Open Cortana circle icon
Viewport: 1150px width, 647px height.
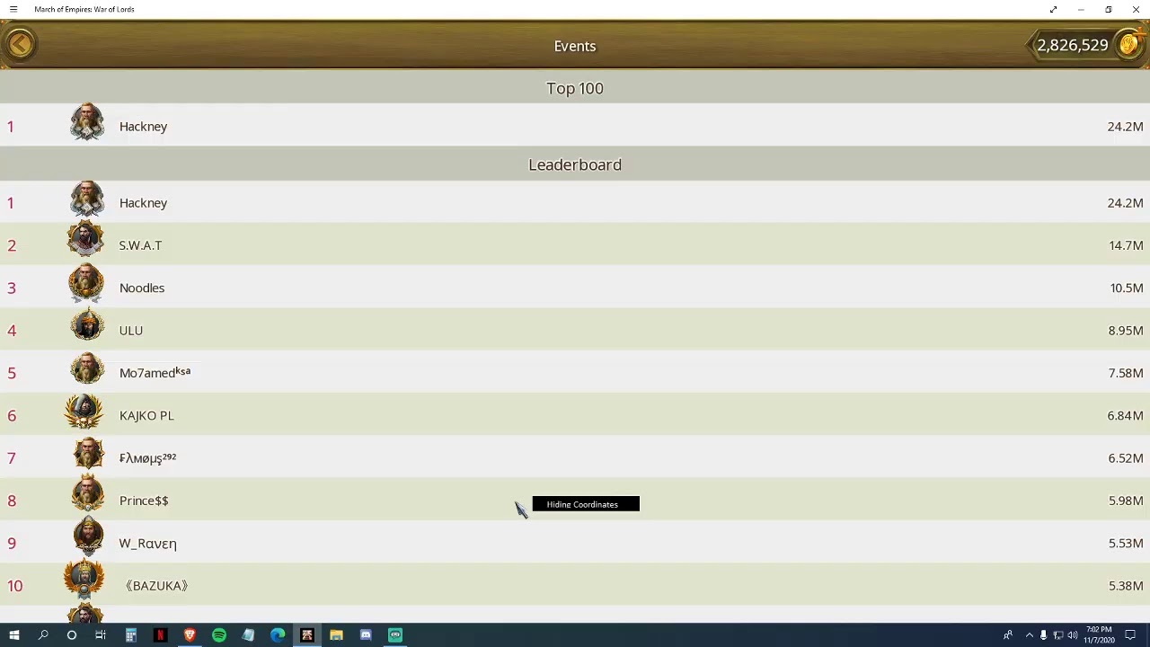pyautogui.click(x=72, y=635)
